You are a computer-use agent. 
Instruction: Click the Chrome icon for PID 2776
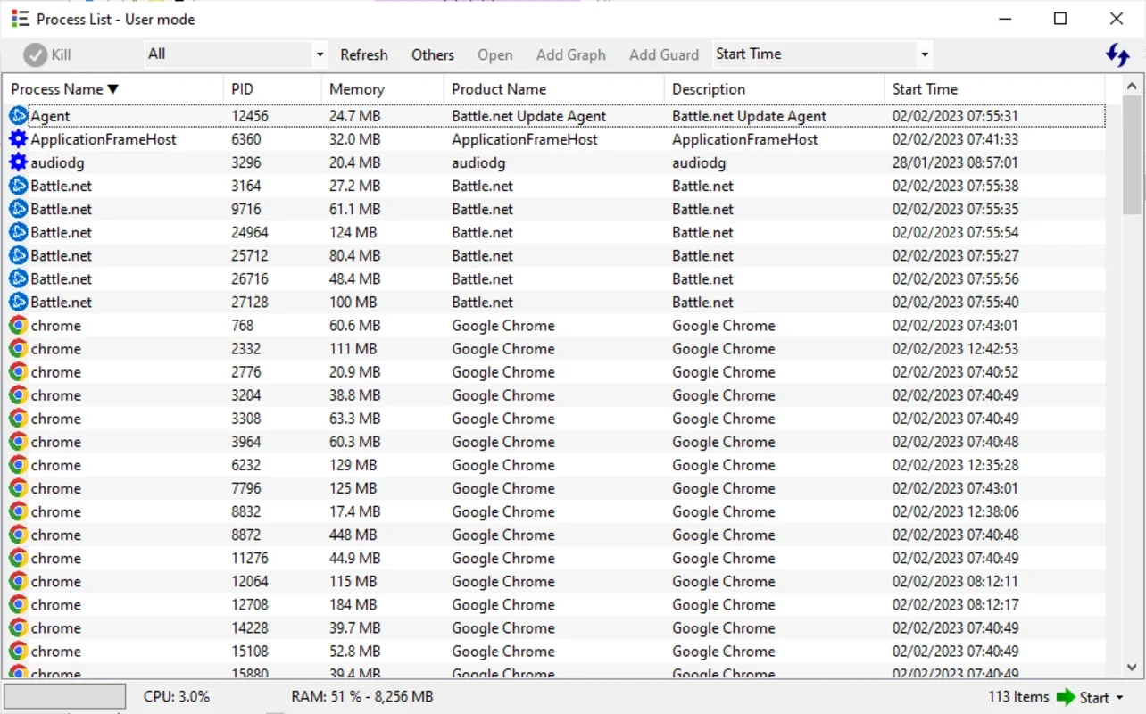[x=19, y=371]
